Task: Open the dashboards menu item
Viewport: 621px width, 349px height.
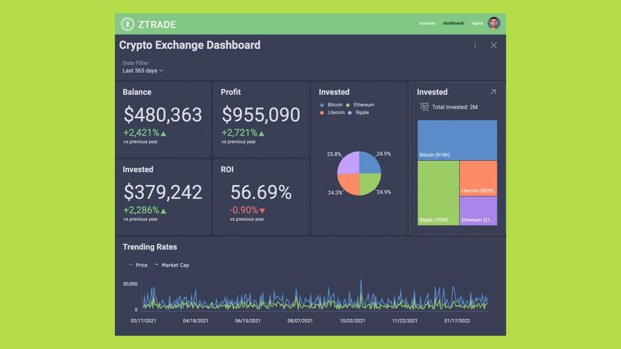Action: (x=453, y=23)
